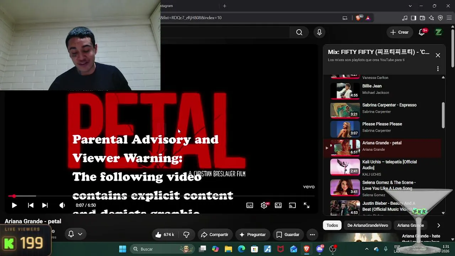Open the Justin Bieber video thumbnail
Screen dimensions: 455x256
point(345,208)
